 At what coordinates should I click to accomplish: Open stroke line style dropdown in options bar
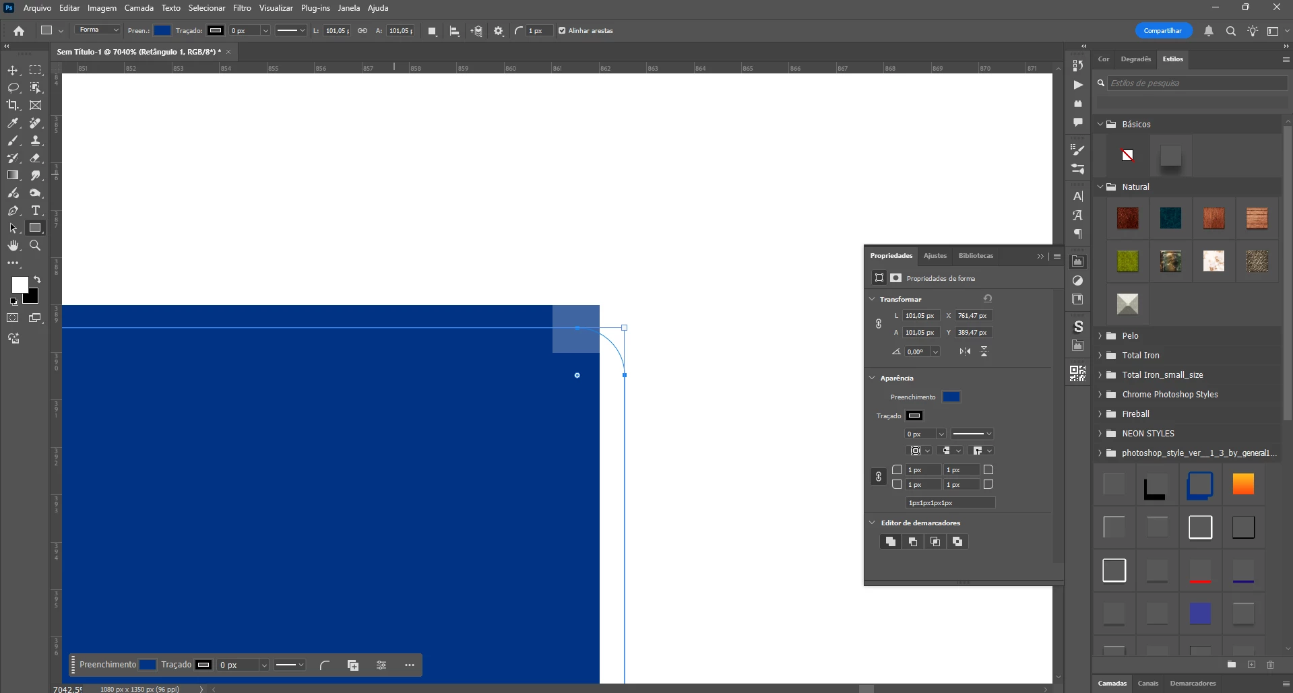(x=291, y=31)
